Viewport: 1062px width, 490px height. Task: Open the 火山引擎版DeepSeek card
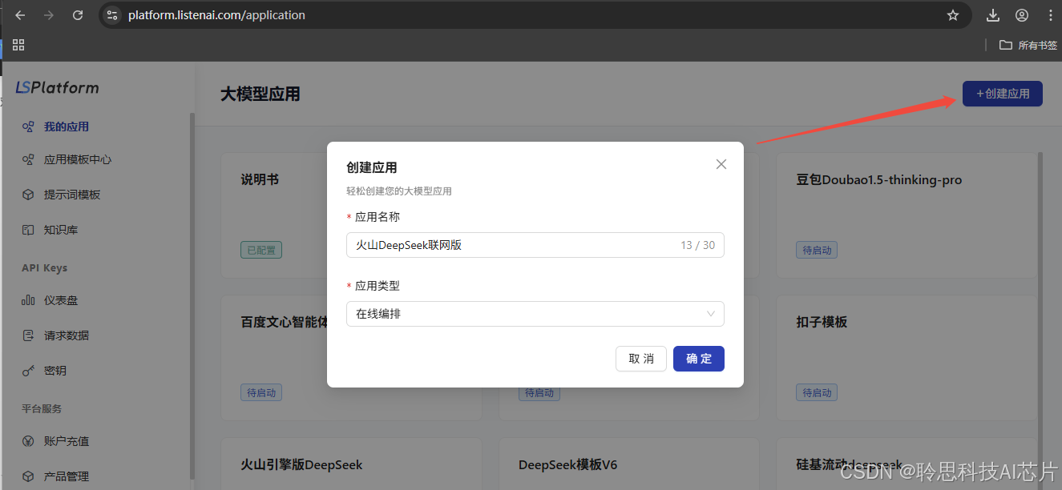[351, 464]
